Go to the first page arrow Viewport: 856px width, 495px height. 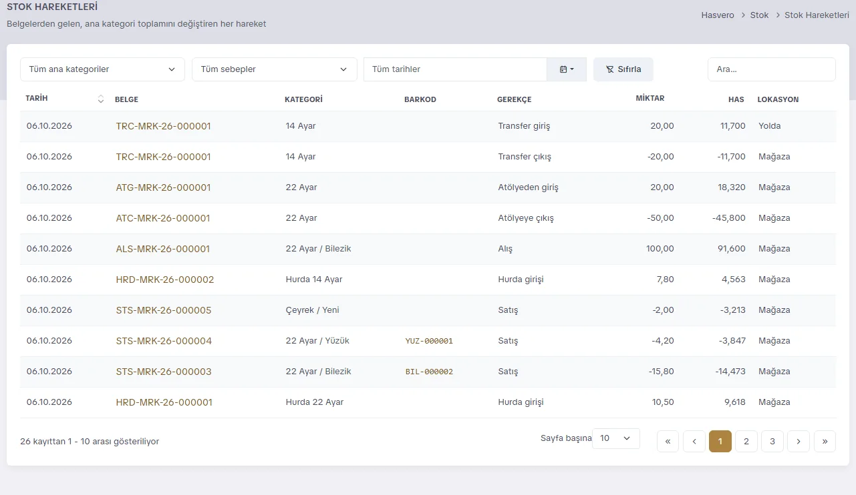[668, 441]
